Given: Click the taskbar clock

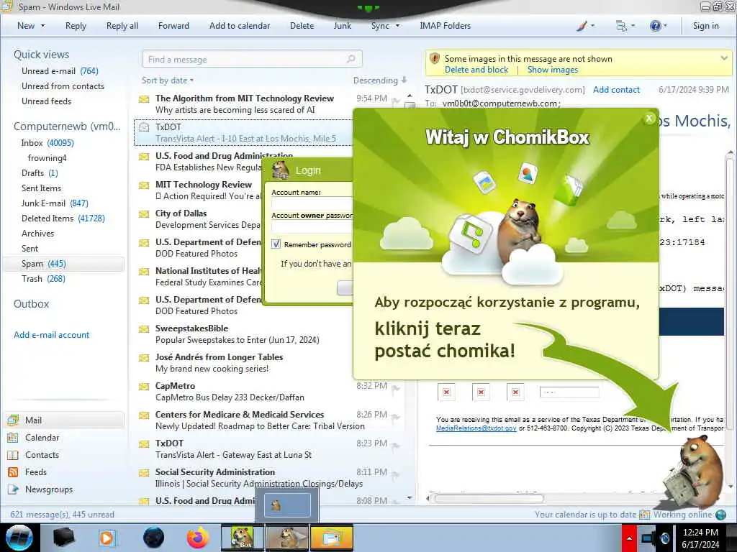Looking at the screenshot, I should pos(700,538).
